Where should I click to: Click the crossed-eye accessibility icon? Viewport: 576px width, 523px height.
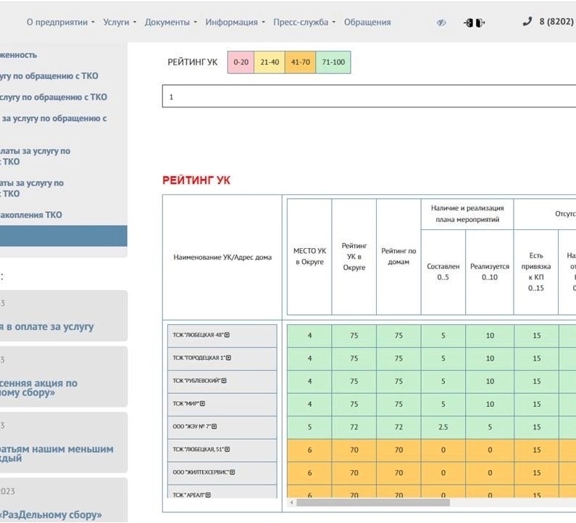click(442, 22)
